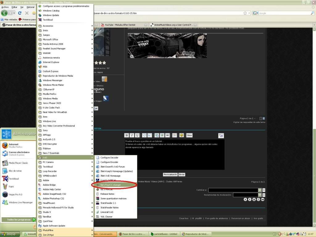Image resolution: width=316 pixels, height=237 pixels.
Task: Open the Google search engine selector dropdown
Action: point(256,13)
